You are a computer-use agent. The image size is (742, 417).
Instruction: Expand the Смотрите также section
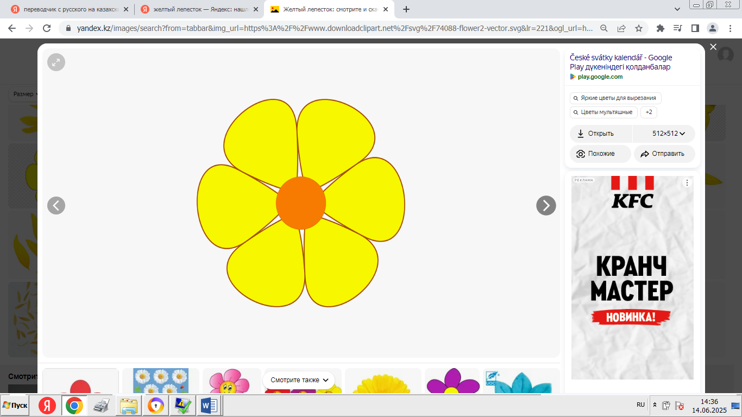[x=300, y=380]
